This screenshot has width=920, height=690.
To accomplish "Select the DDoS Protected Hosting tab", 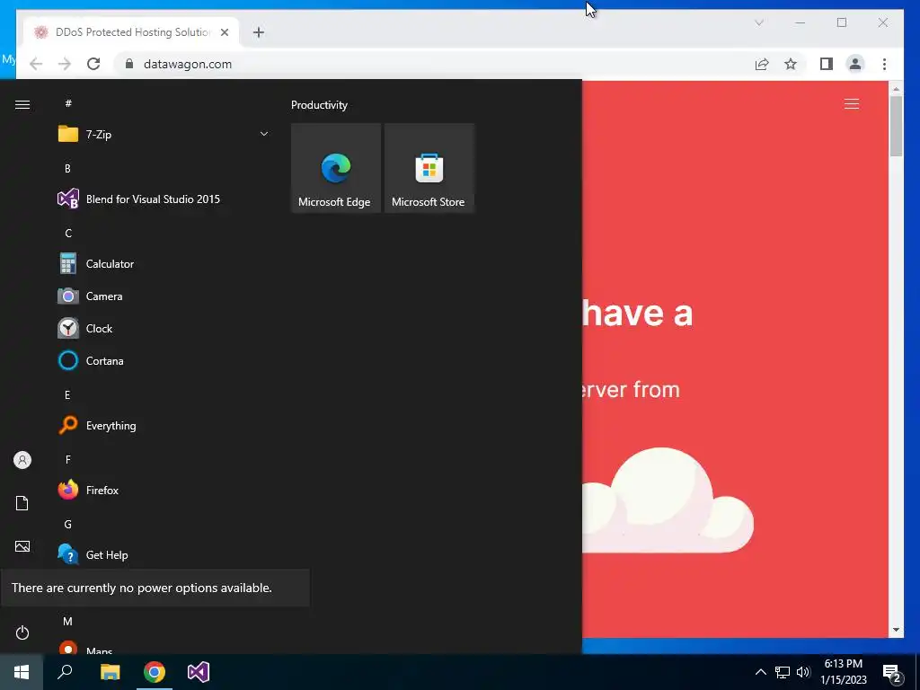I will 132,32.
